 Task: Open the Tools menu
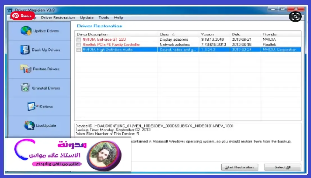click(x=104, y=17)
